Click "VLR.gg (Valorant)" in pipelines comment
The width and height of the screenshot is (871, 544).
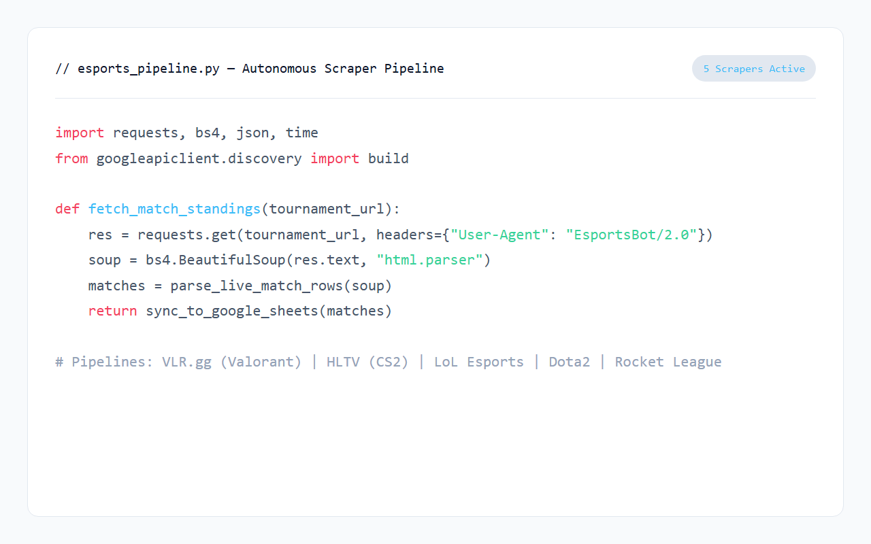(x=232, y=362)
